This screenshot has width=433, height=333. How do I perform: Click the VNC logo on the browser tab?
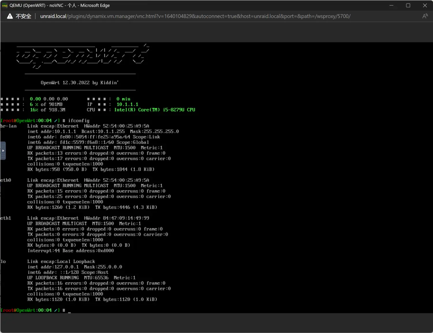[5, 5]
